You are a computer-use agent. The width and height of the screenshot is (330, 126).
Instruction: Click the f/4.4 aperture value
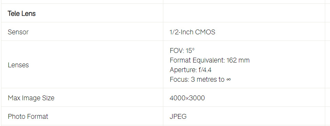click(205, 70)
